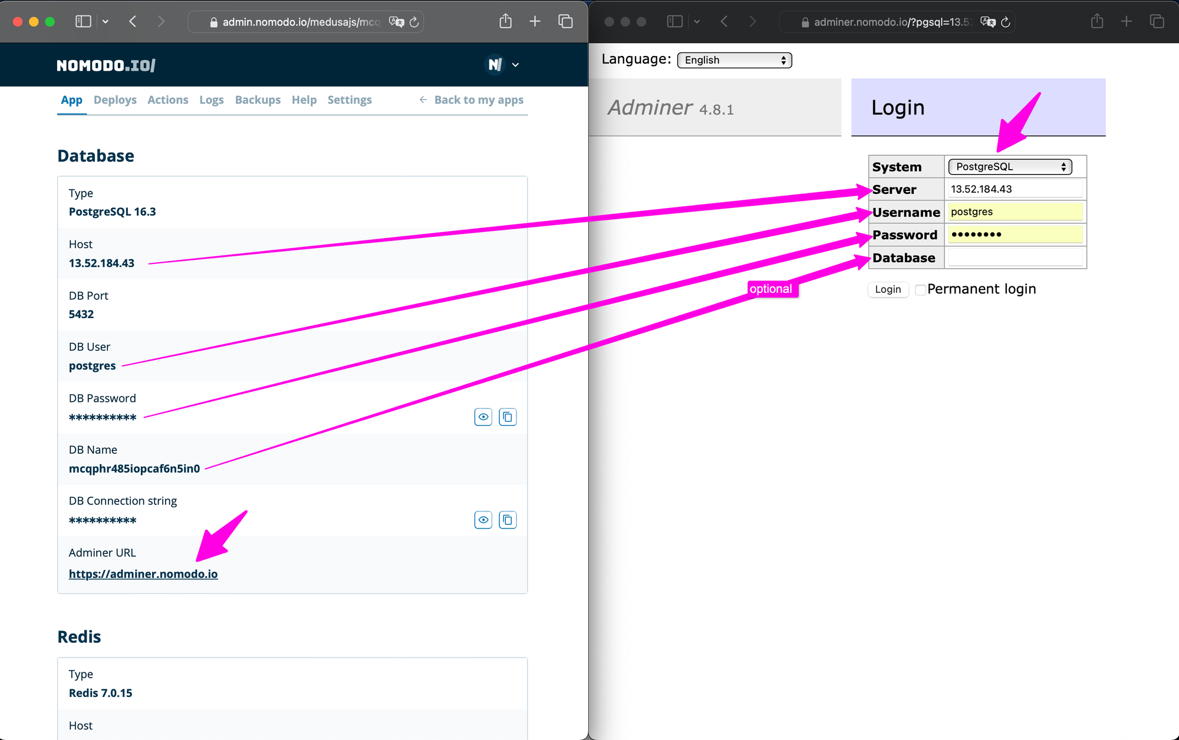
Task: Open the System PostgreSQL dropdown
Action: click(x=1010, y=167)
